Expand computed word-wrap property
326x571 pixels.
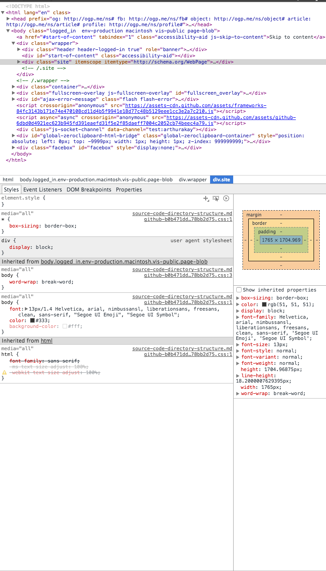[238, 394]
